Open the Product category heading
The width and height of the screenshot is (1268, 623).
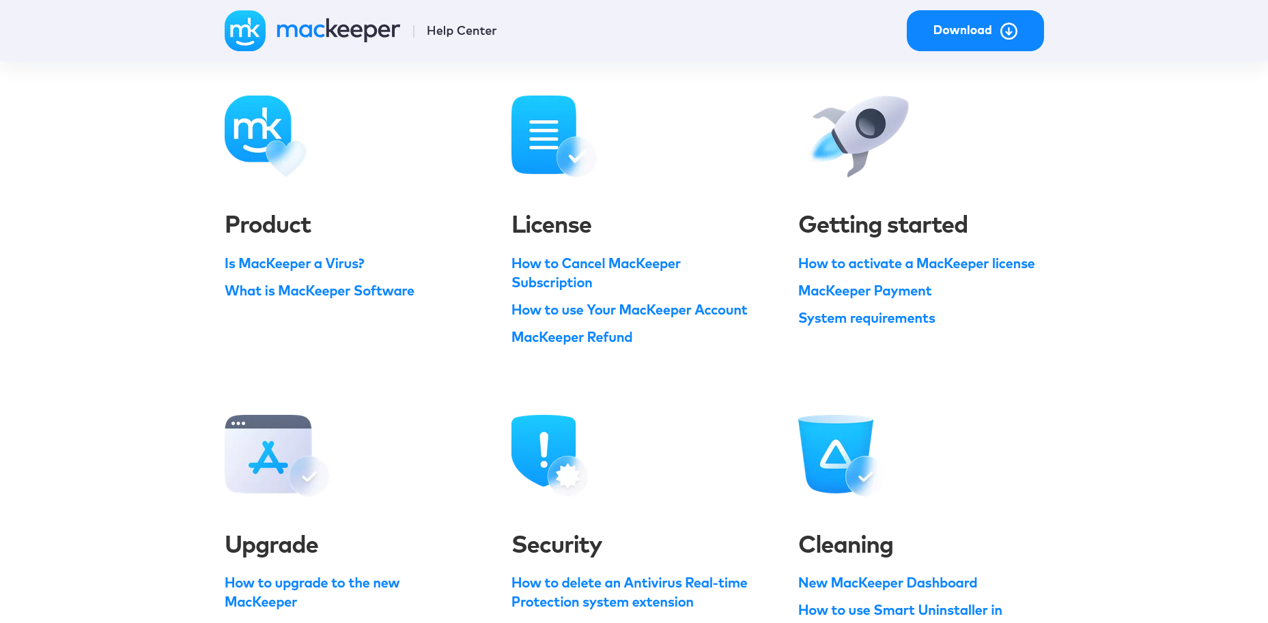(268, 224)
